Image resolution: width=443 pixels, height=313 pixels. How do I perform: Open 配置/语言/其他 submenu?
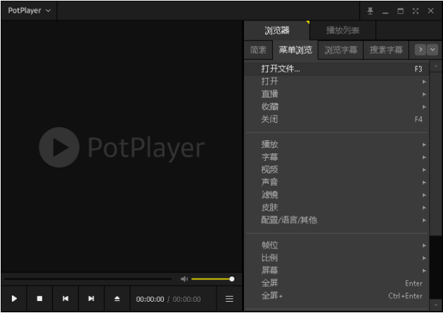coord(336,220)
